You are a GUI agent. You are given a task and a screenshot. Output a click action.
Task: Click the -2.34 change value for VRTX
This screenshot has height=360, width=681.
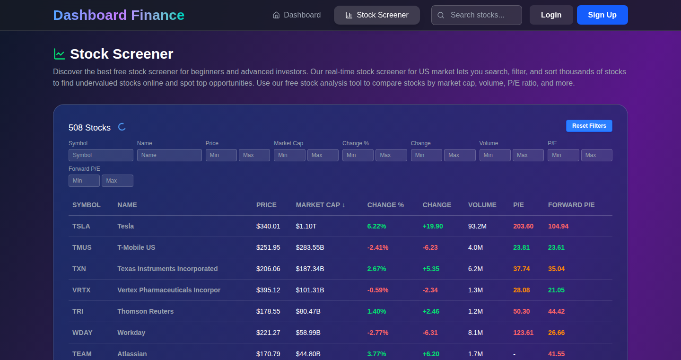430,290
